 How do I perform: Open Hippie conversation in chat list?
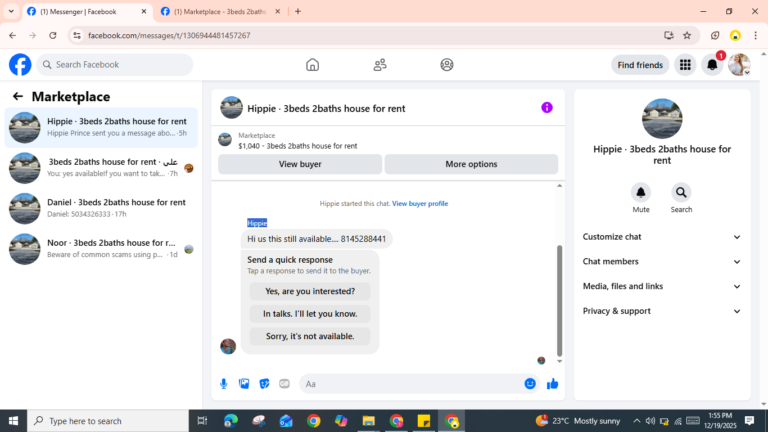(x=101, y=128)
